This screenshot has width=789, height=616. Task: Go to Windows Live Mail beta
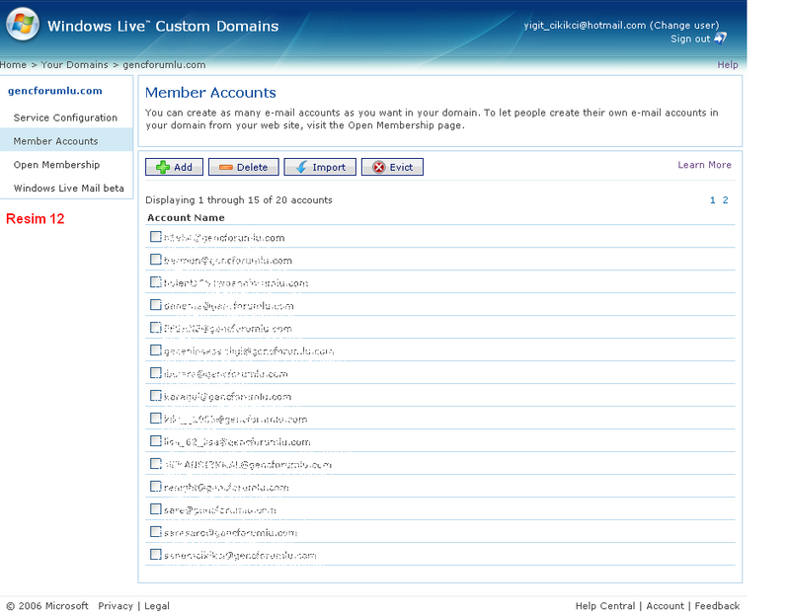[68, 189]
